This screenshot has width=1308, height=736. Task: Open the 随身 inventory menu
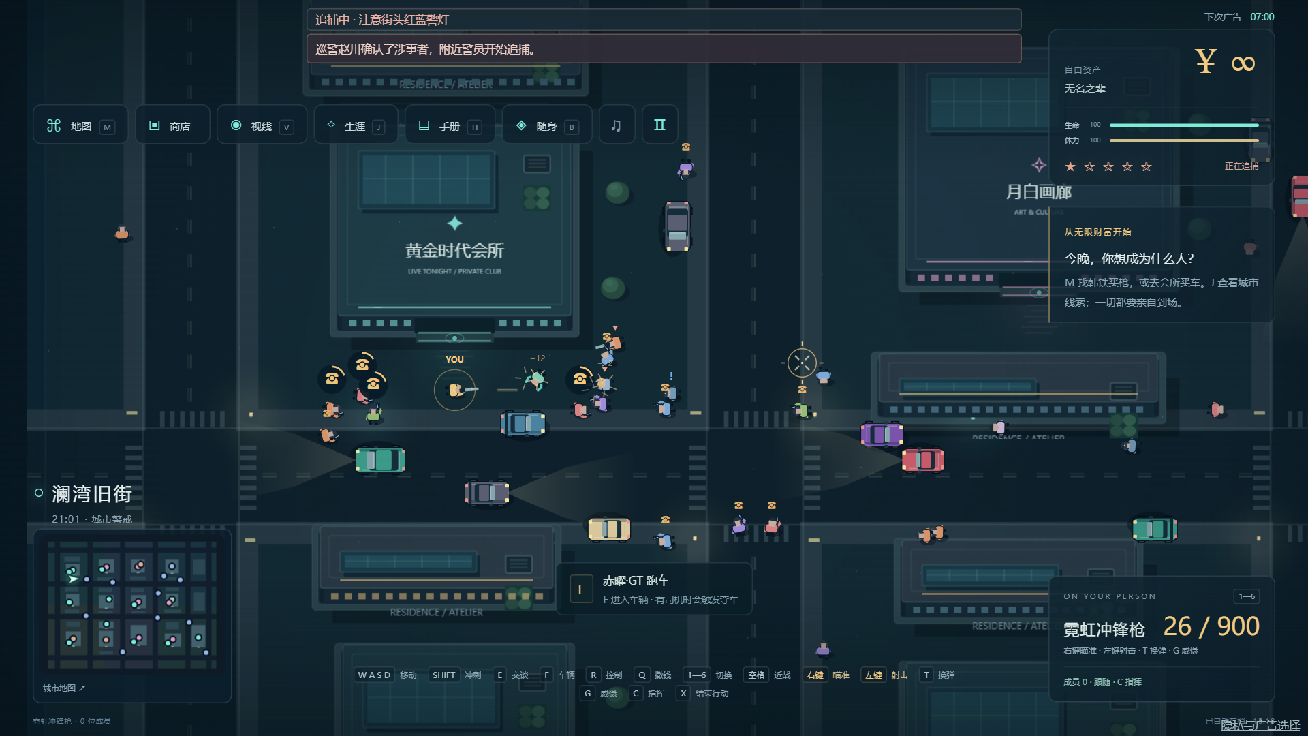[x=547, y=125]
